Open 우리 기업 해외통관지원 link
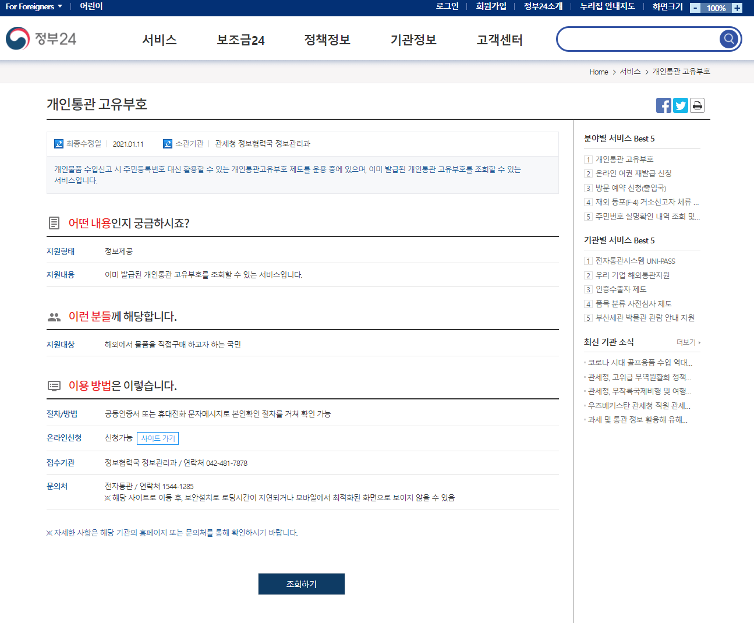 [x=632, y=275]
